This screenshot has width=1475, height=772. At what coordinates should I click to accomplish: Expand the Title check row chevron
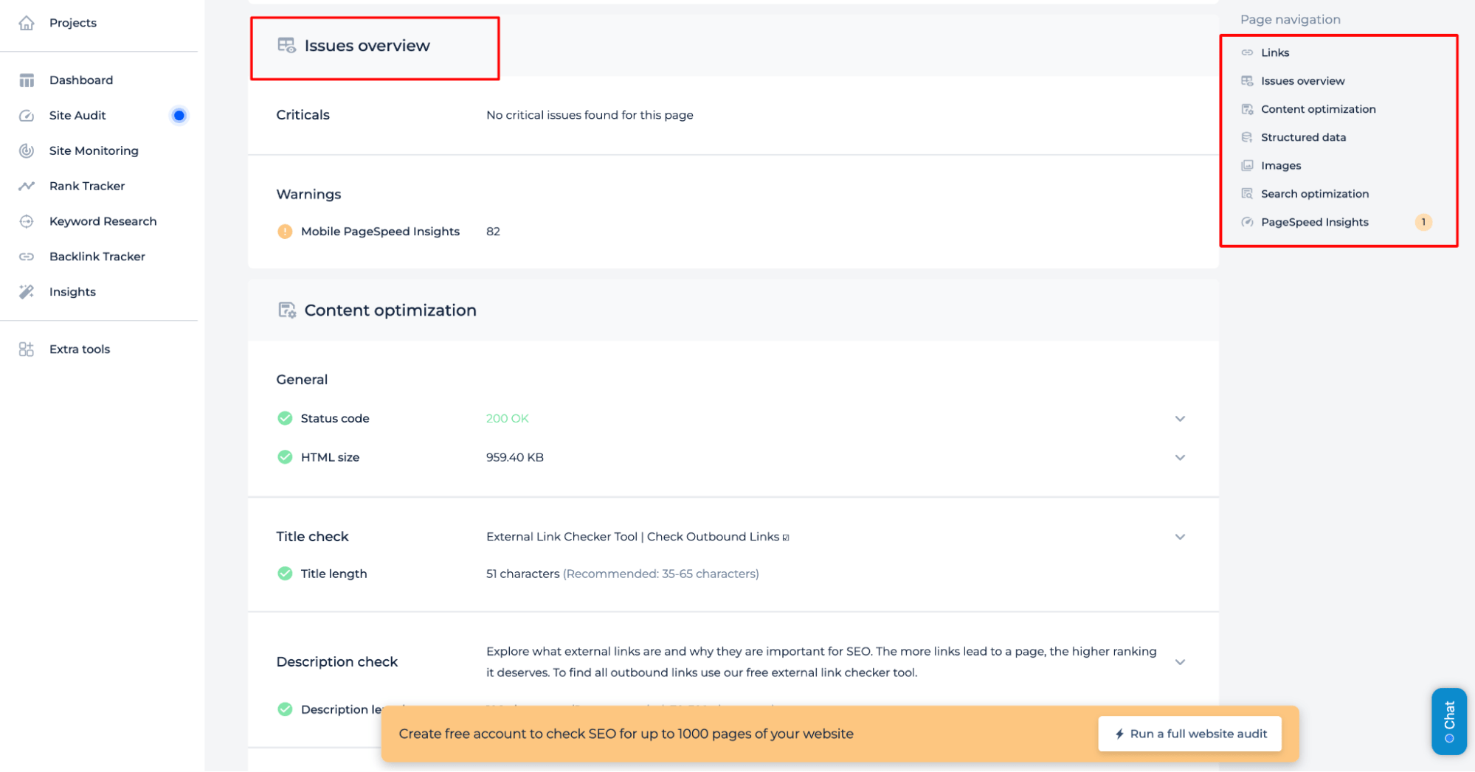click(x=1180, y=538)
